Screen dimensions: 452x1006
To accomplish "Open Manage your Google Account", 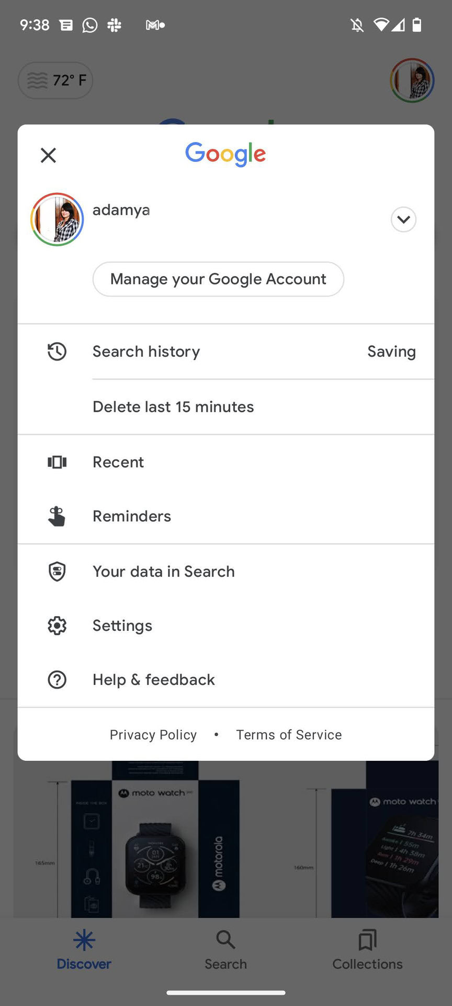I will (218, 279).
